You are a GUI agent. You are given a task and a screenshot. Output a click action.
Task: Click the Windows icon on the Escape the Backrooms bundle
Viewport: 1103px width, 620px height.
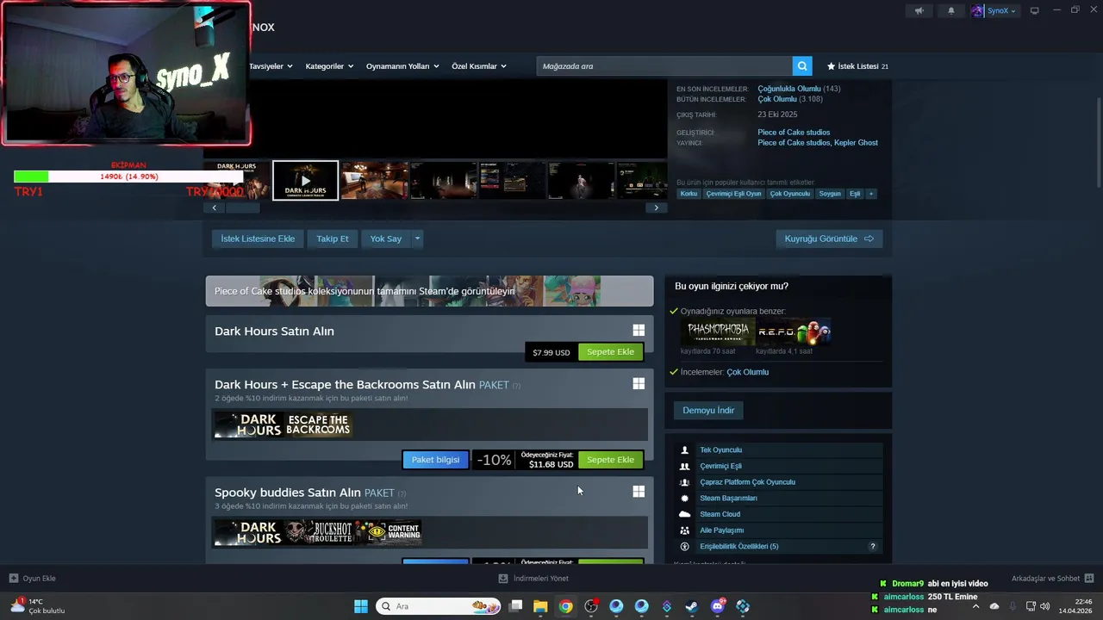(x=639, y=384)
